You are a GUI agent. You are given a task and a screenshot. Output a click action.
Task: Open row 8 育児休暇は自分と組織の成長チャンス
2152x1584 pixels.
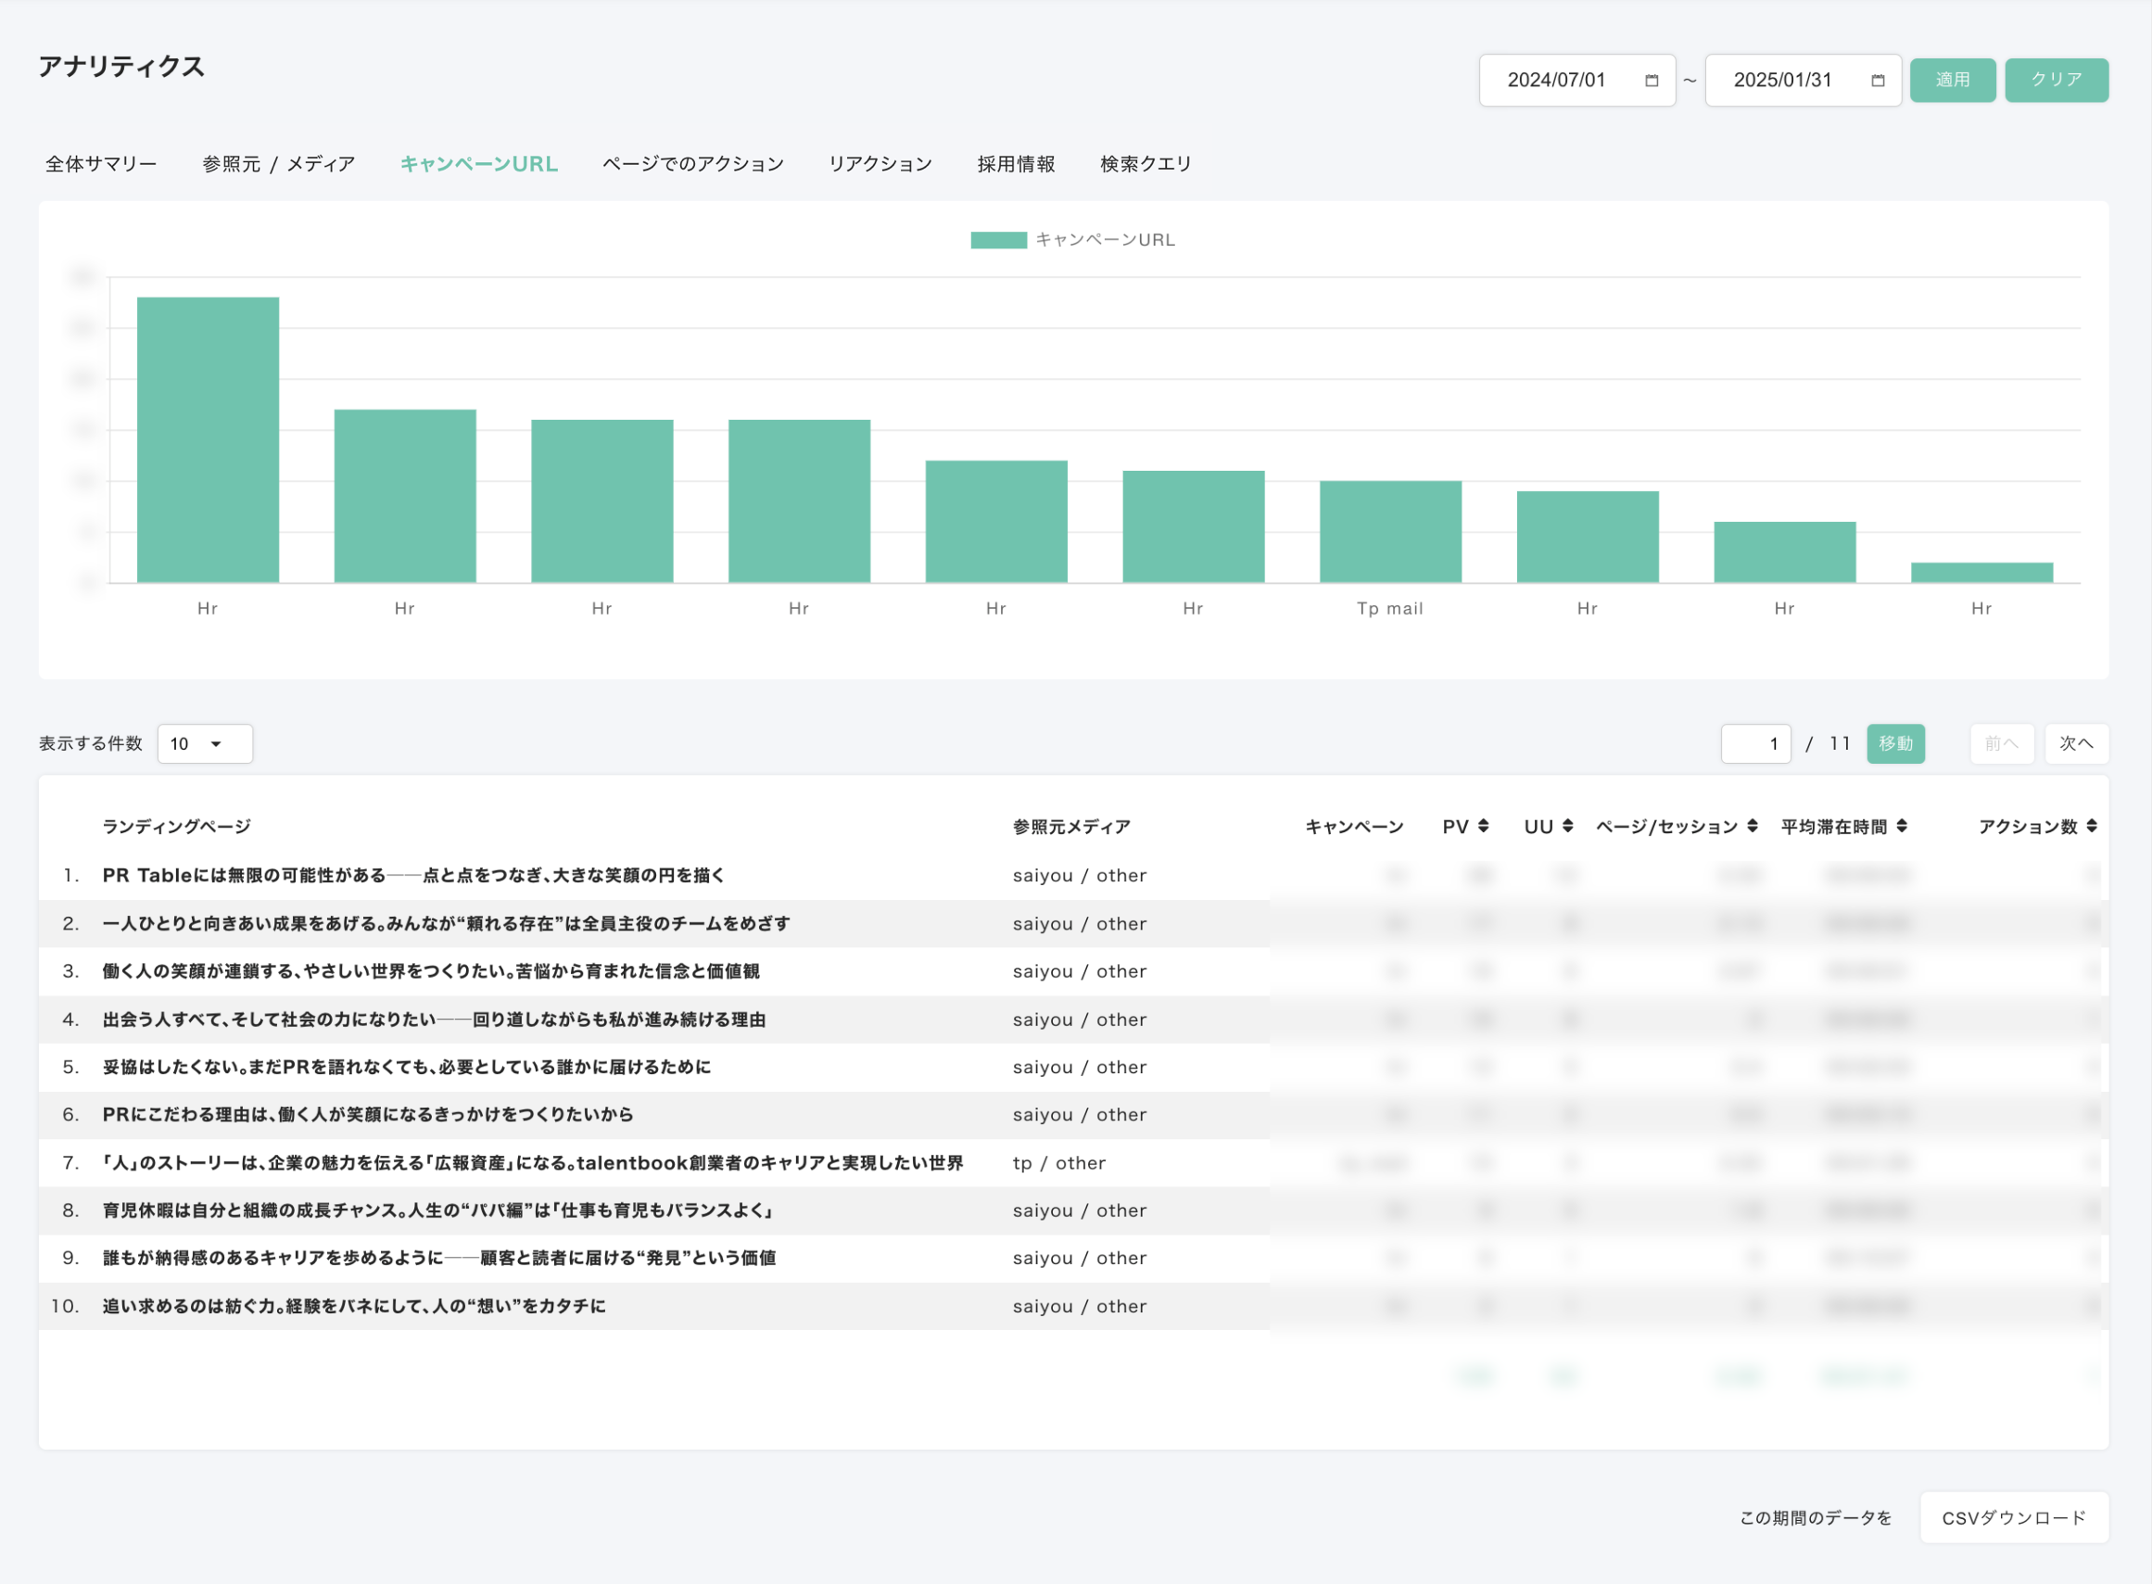[437, 1210]
